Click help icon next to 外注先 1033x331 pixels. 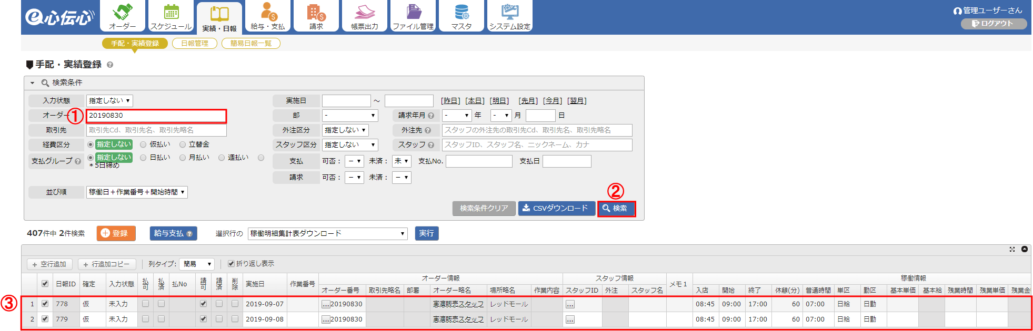coord(428,130)
